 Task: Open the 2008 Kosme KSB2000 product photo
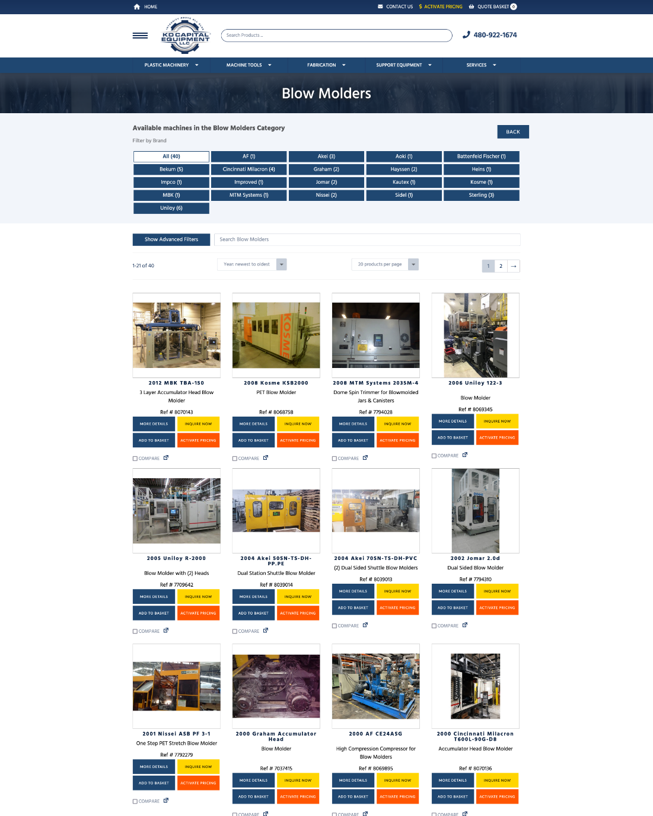[x=276, y=335]
